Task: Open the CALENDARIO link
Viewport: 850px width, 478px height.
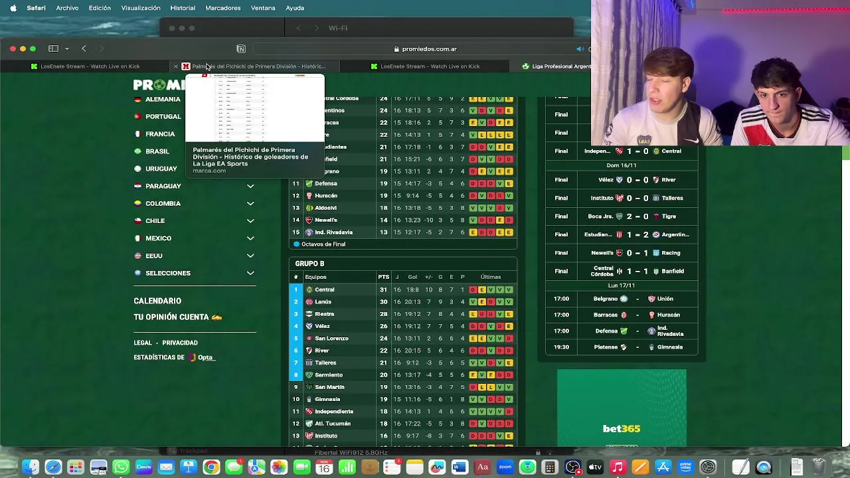Action: point(157,301)
